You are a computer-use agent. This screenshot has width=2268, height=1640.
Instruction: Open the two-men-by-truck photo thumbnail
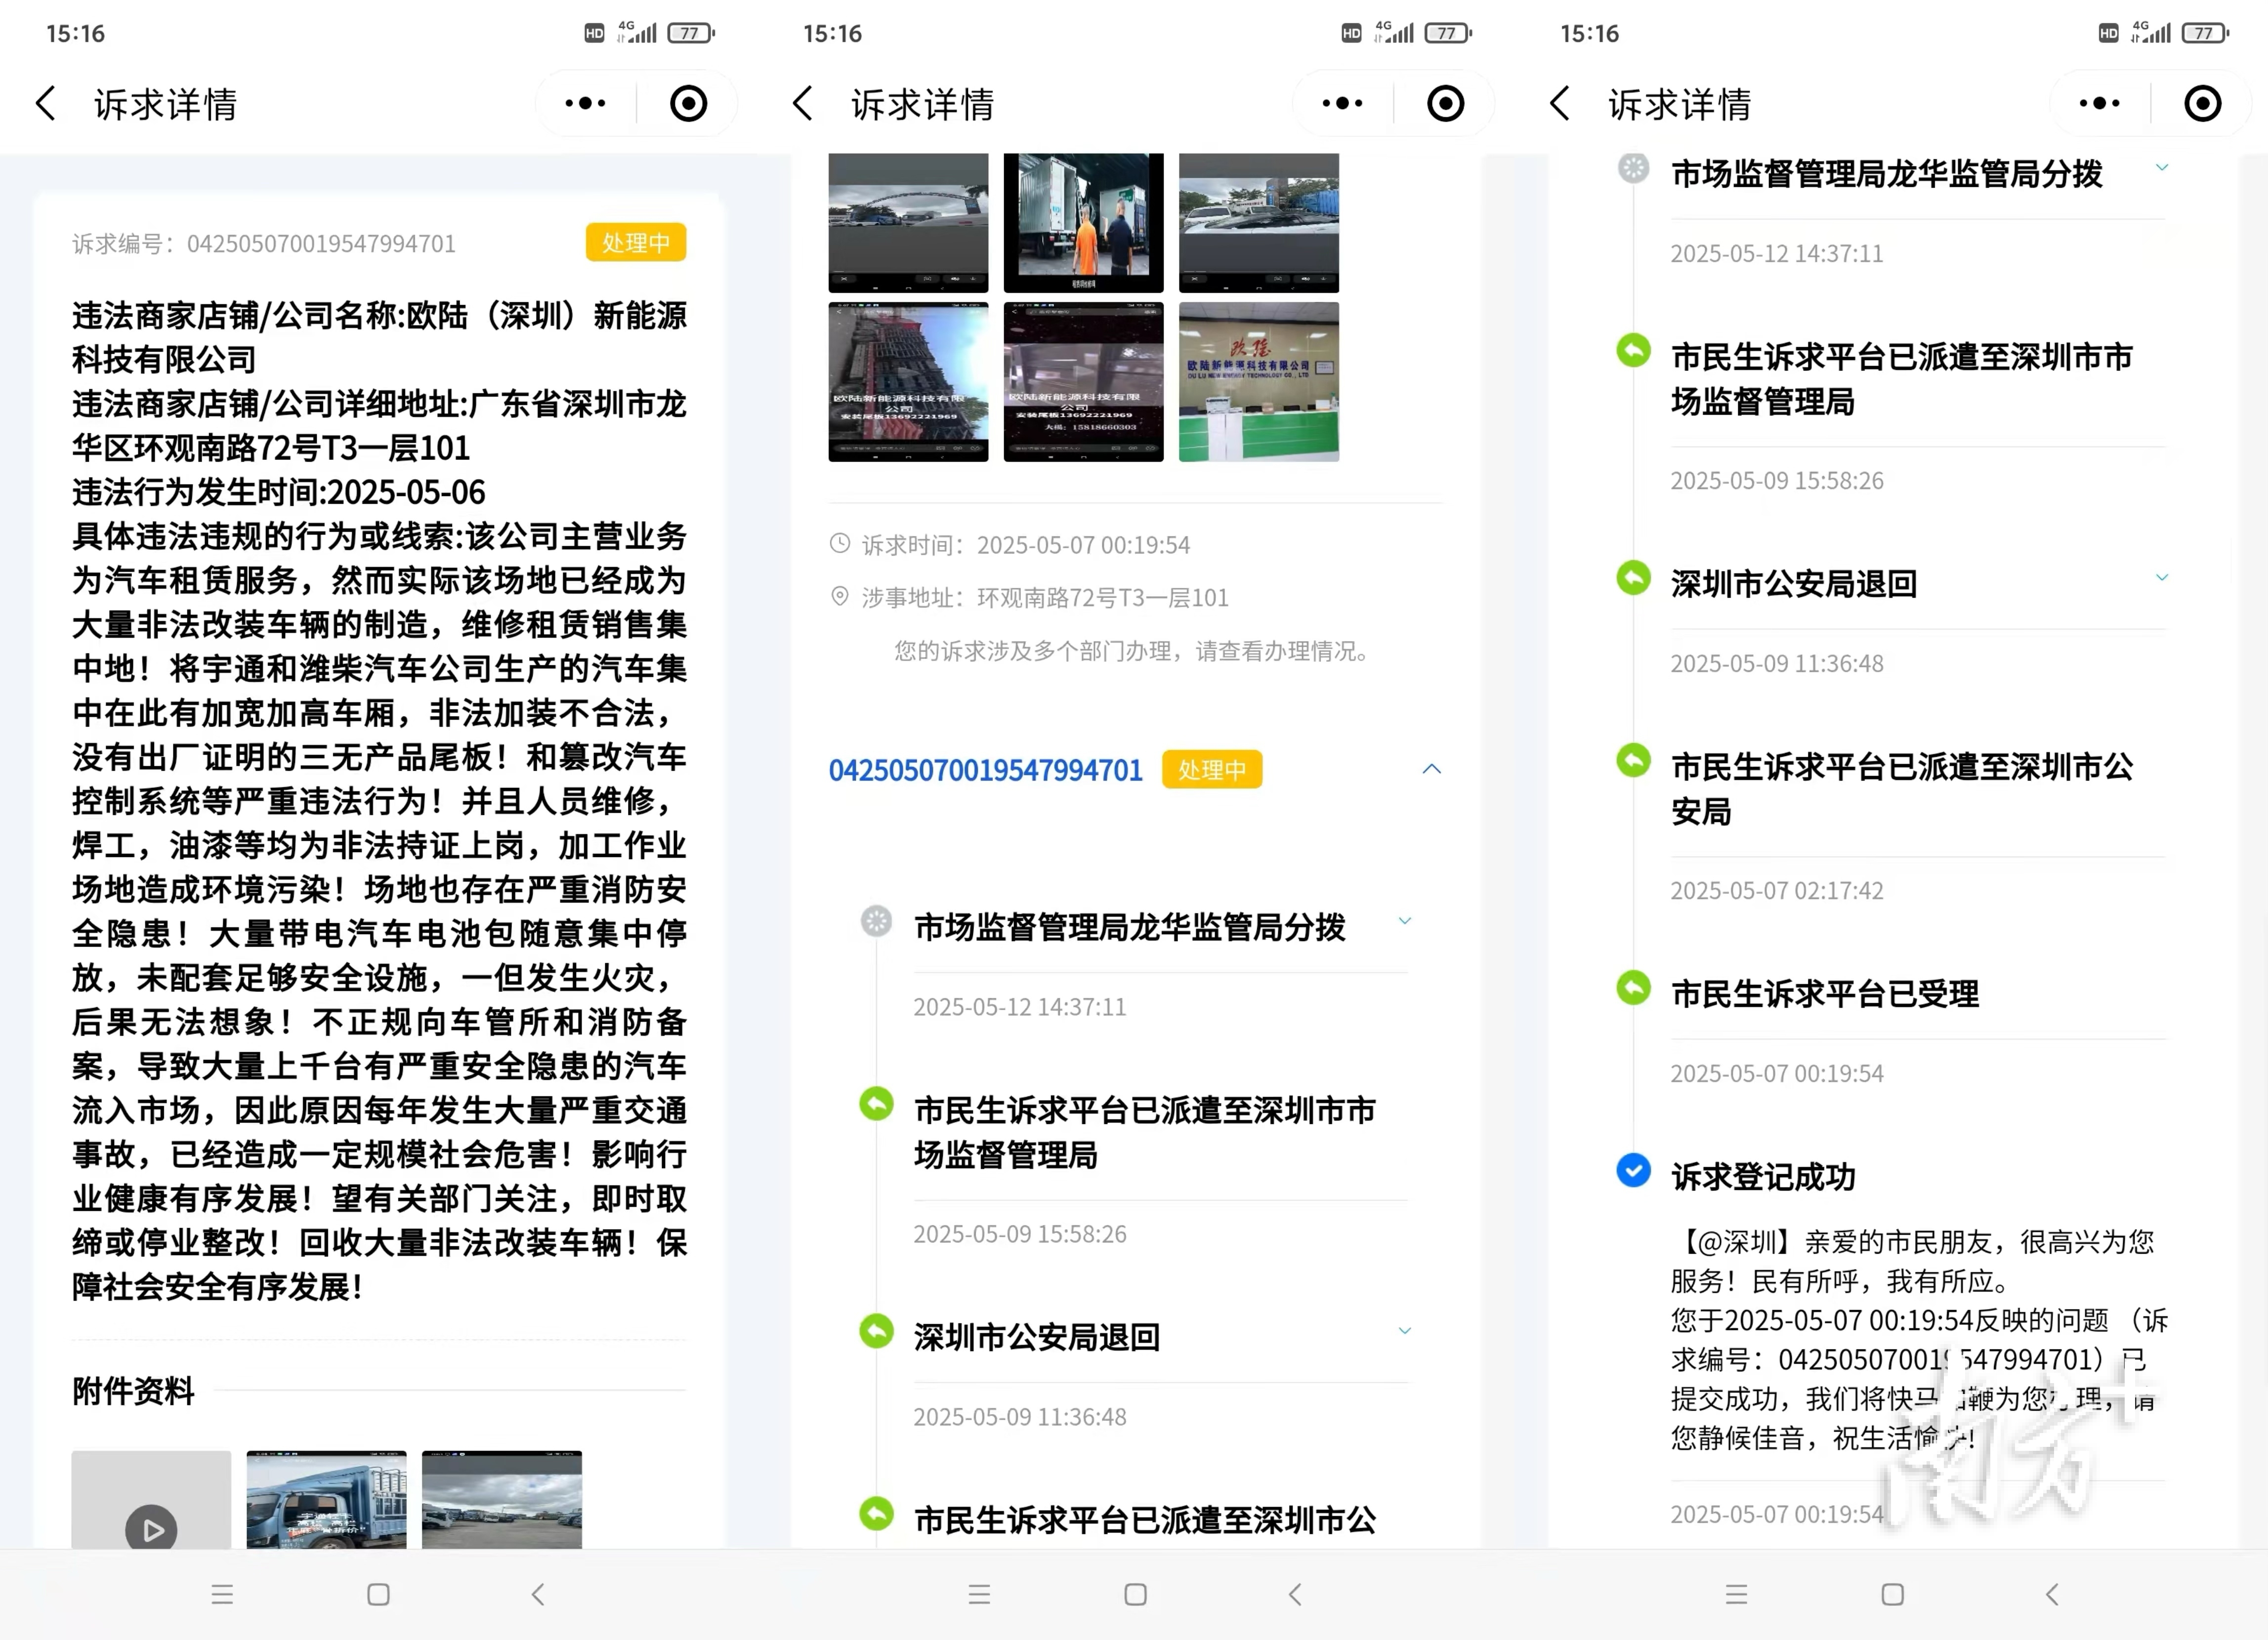click(1083, 222)
